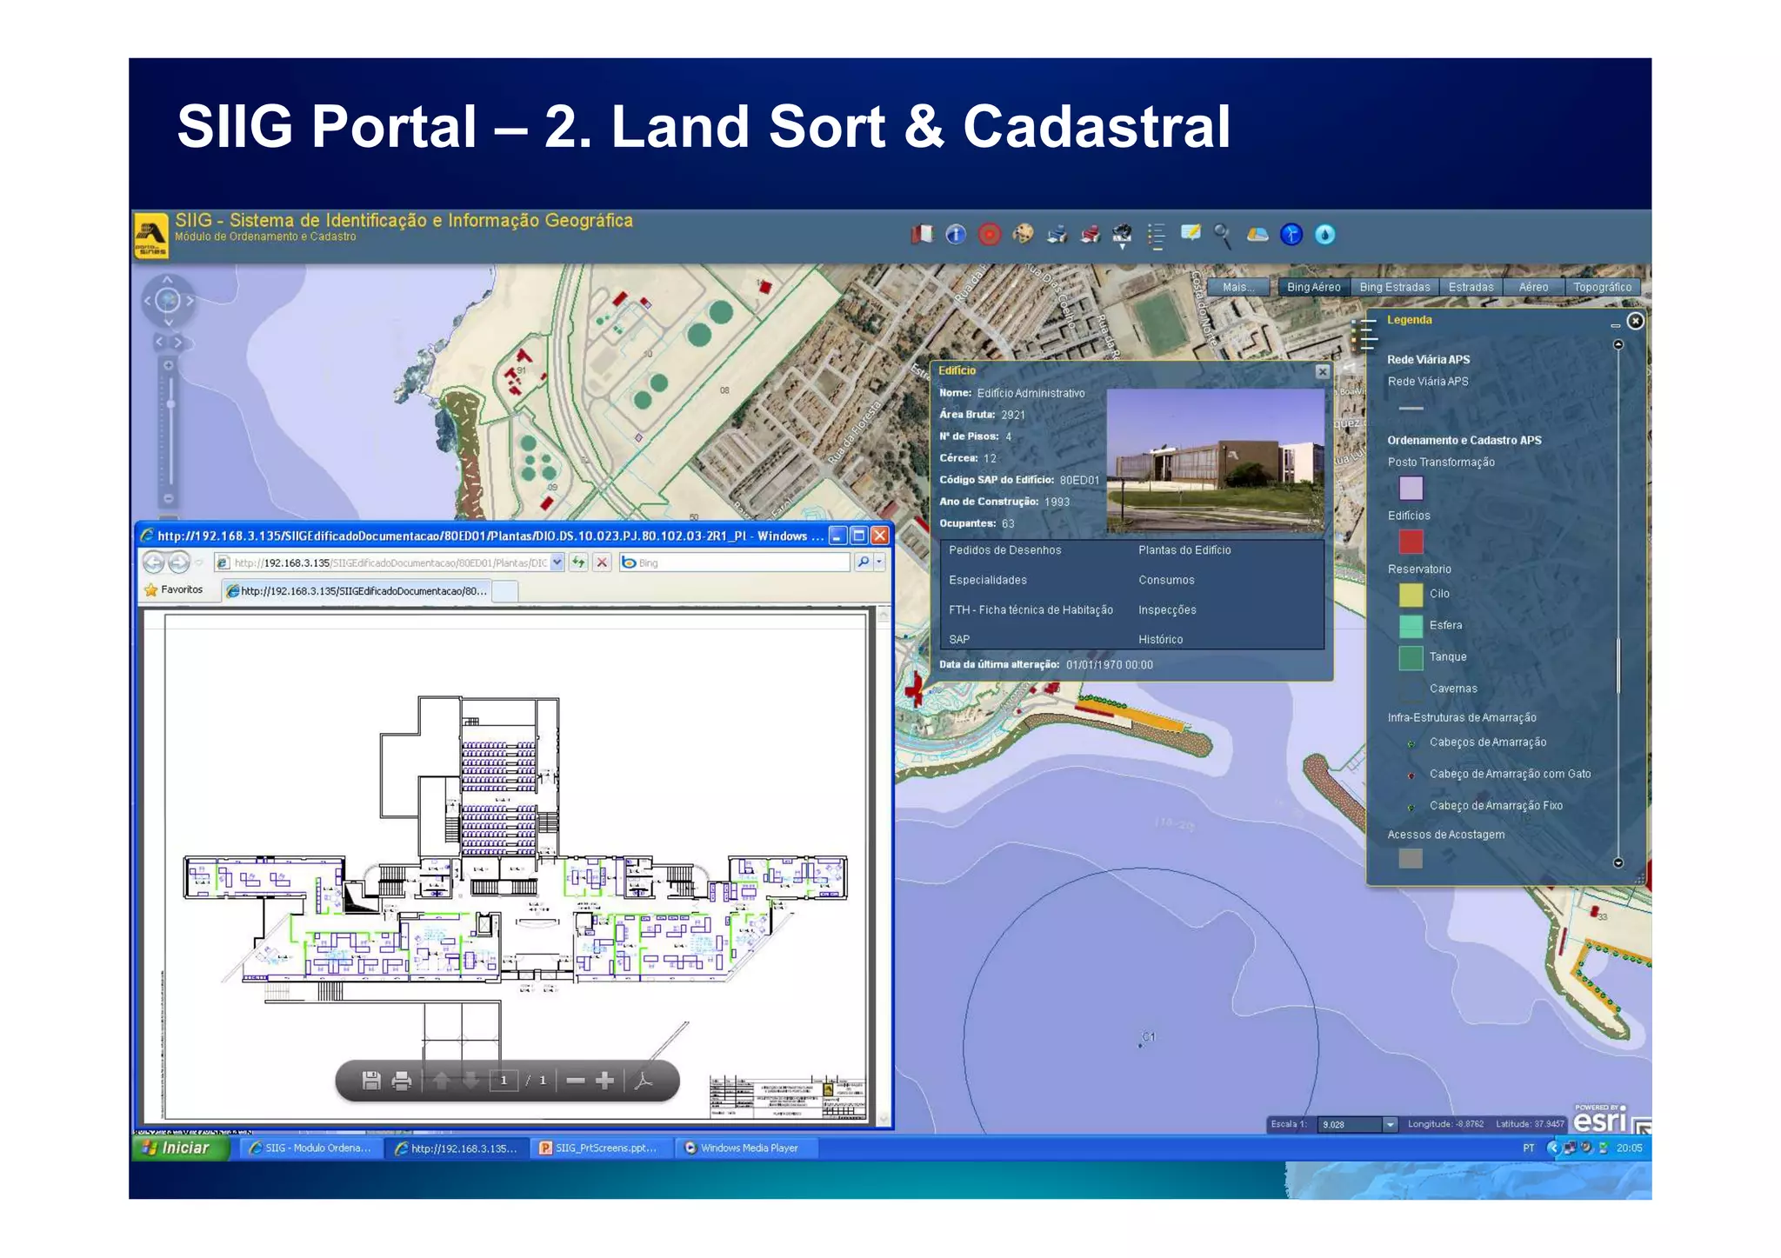Image resolution: width=1781 pixels, height=1258 pixels.
Task: Open SAP link in building popup
Action: tap(959, 639)
